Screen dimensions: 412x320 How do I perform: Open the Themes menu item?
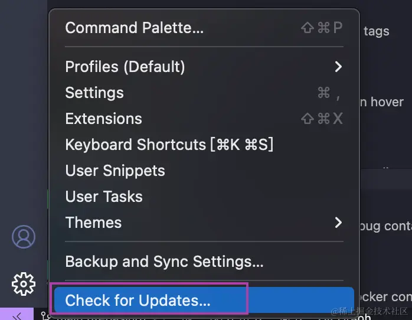tap(93, 223)
